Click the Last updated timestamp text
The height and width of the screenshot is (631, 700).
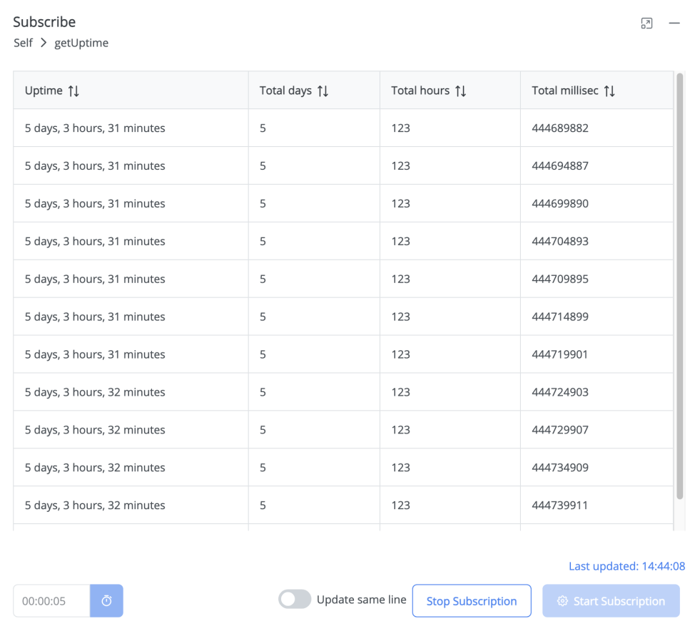(x=627, y=566)
